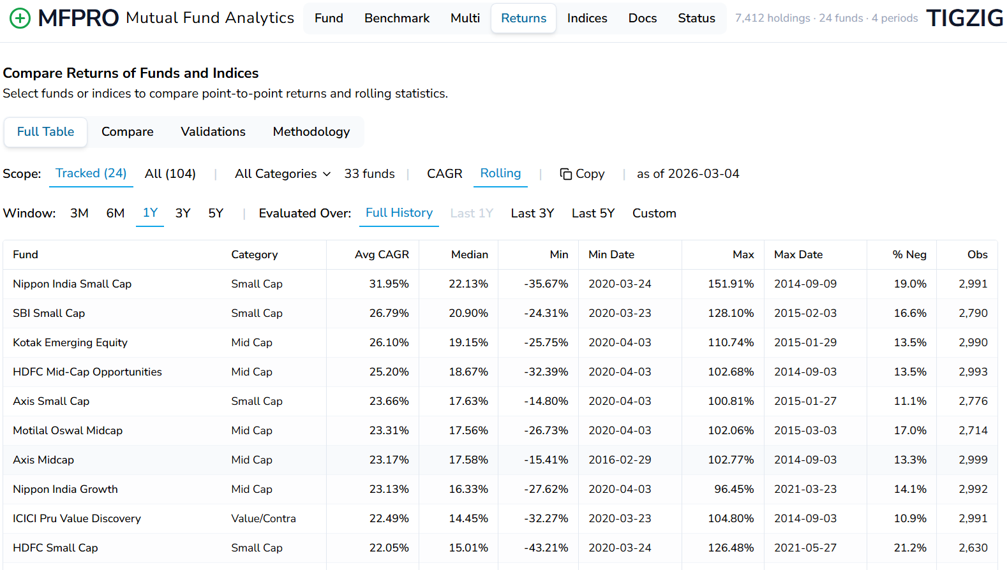
Task: Click the Nippon India Small Cap row name
Action: 72,284
